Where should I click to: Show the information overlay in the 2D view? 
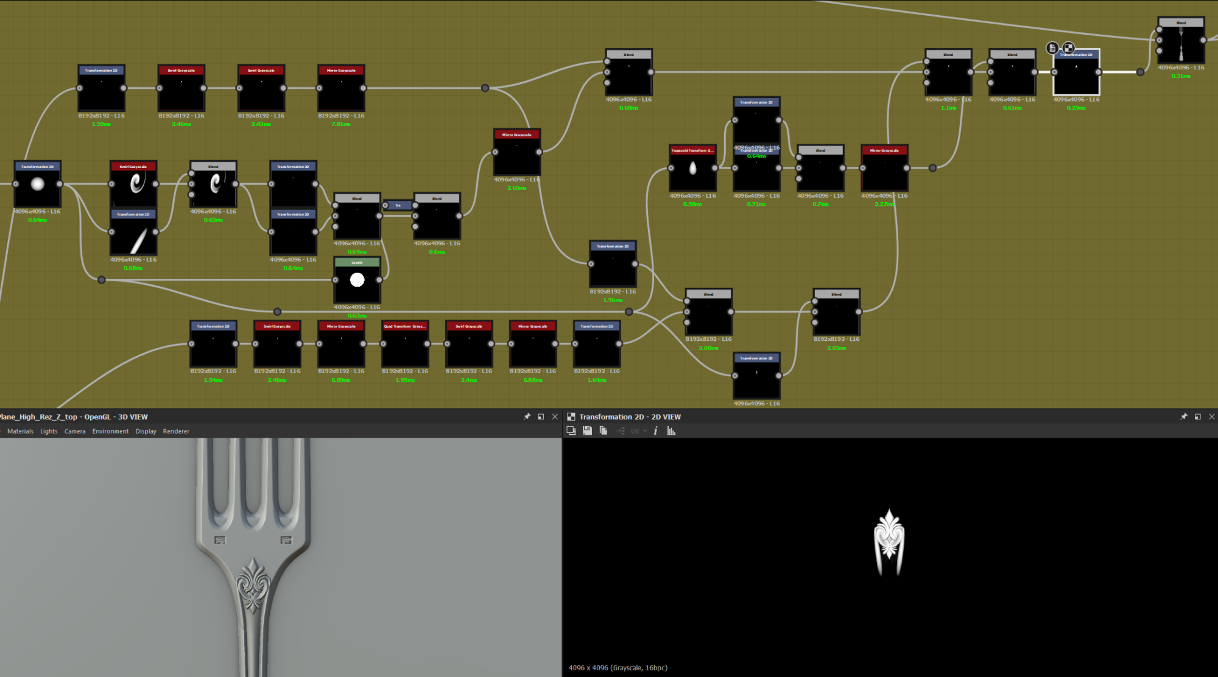click(x=655, y=430)
